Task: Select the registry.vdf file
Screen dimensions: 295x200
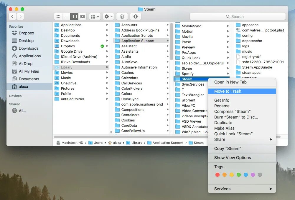Action: click(261, 57)
